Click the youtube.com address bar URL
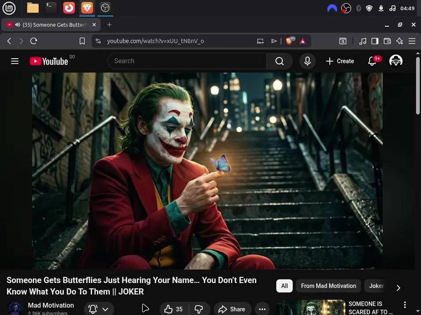This screenshot has width=421, height=315. point(155,41)
